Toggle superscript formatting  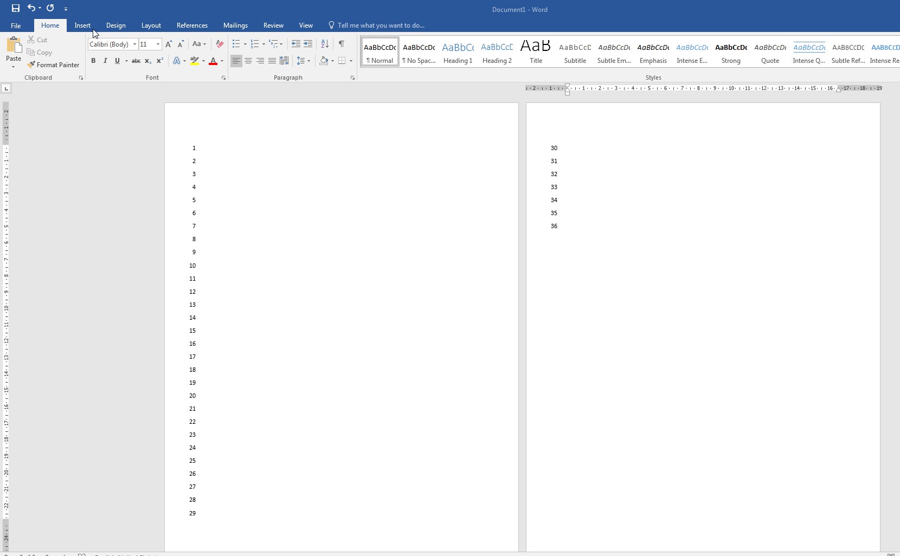point(160,61)
